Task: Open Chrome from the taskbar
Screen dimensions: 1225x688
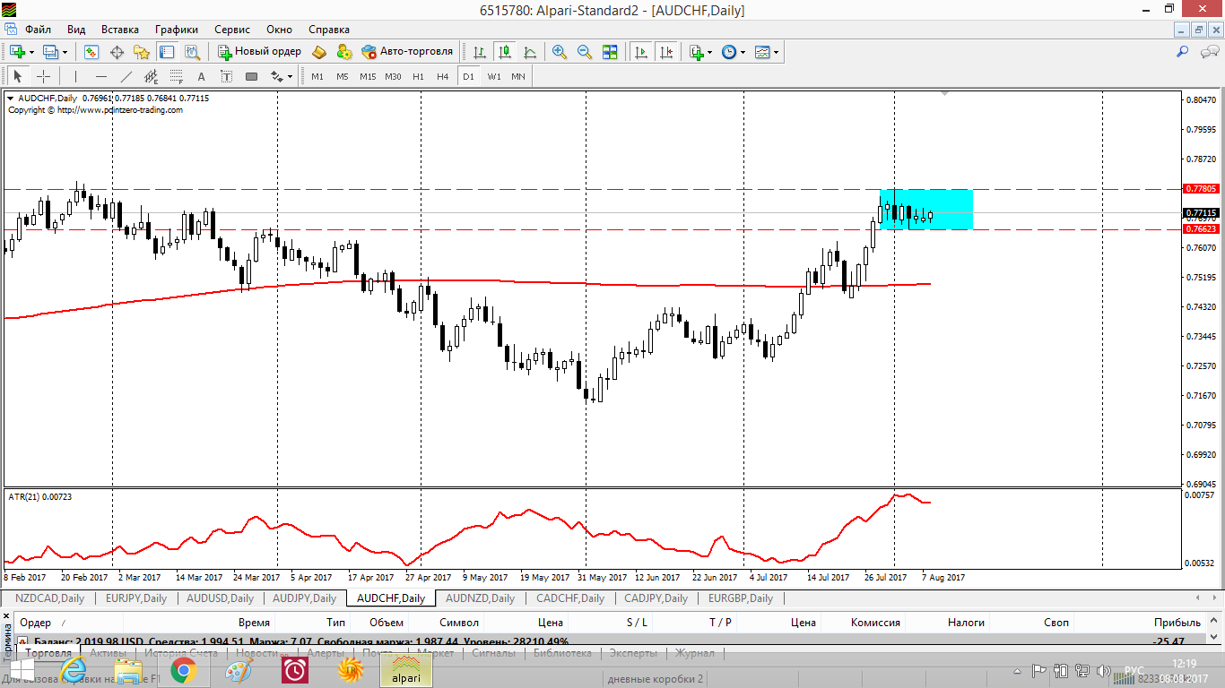Action: tap(184, 669)
